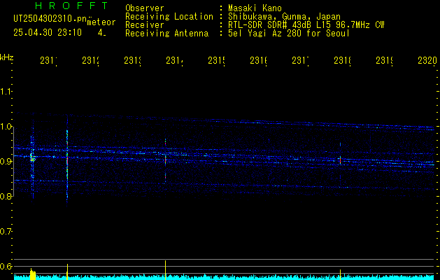The image size is (440, 280).
Task: Click the 1.0 kHz axis tick label
Action: (x=6, y=127)
